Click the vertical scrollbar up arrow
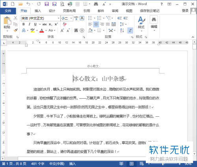This screenshot has height=167, width=197. (x=194, y=42)
